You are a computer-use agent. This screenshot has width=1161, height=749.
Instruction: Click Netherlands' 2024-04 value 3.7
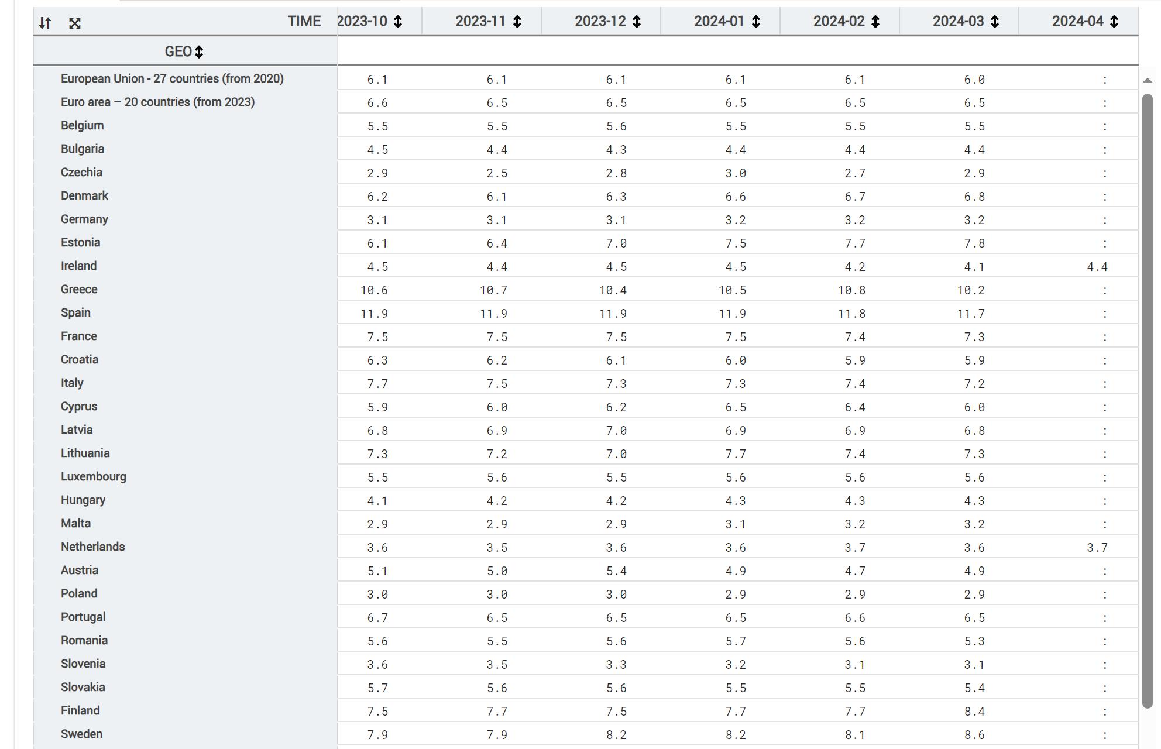click(x=1097, y=548)
